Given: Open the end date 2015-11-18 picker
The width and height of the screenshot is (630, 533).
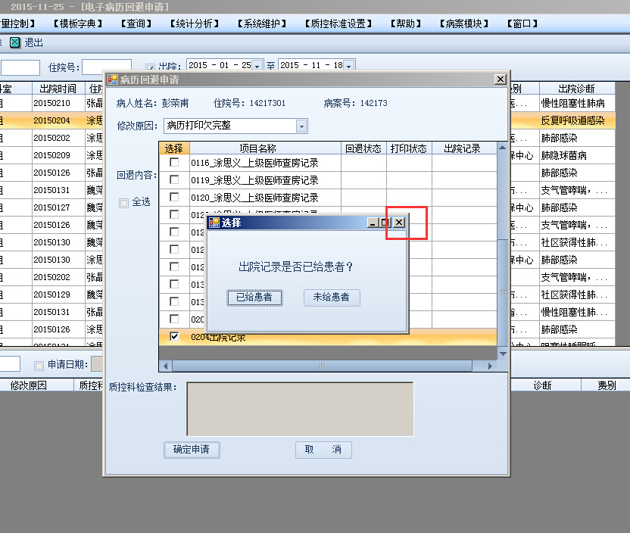Looking at the screenshot, I should (x=349, y=65).
